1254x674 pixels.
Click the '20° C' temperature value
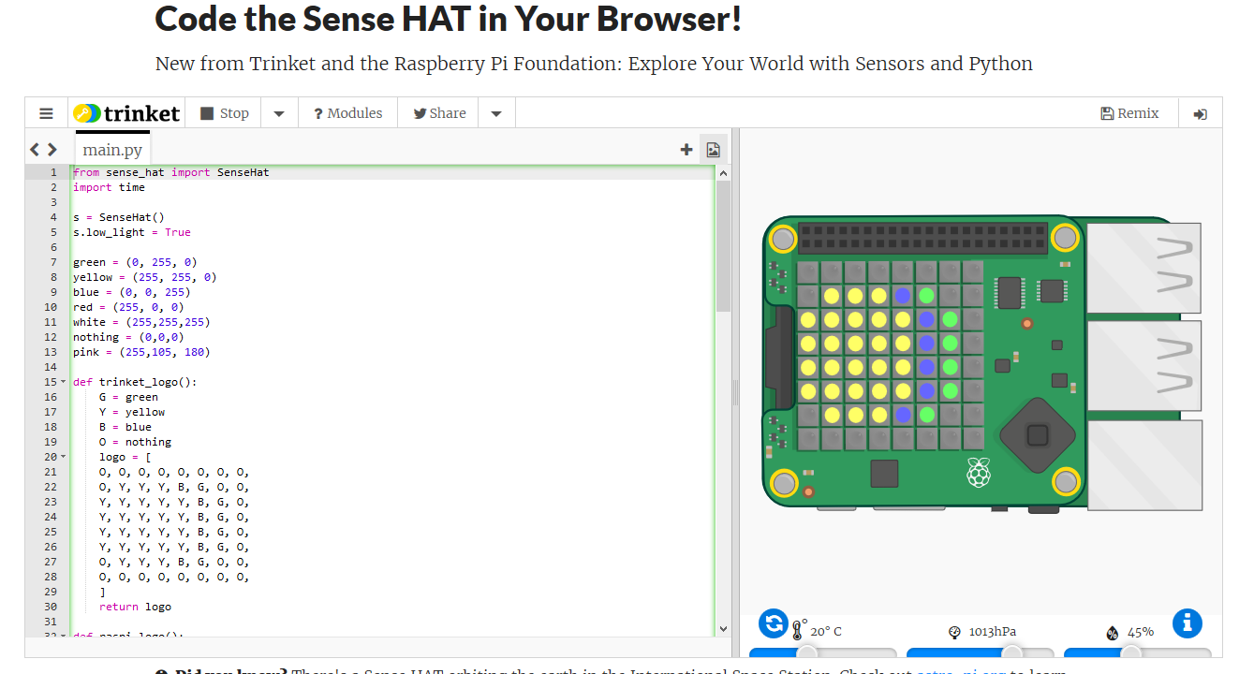[826, 632]
